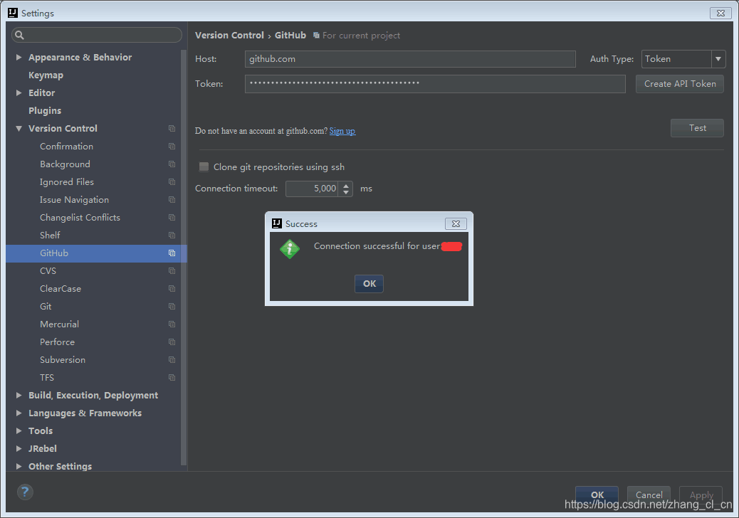
Task: Click the project icon on Confirmation row
Action: (172, 147)
